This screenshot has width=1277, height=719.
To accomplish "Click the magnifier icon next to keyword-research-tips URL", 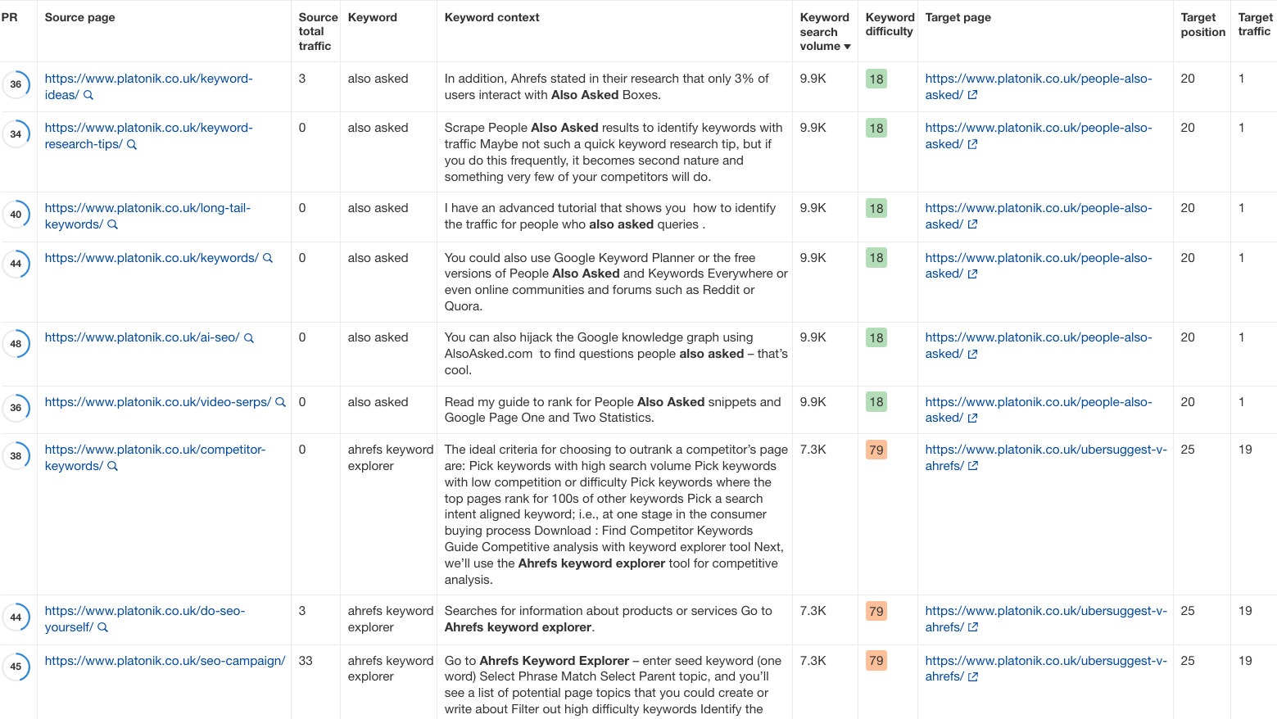I will [134, 144].
